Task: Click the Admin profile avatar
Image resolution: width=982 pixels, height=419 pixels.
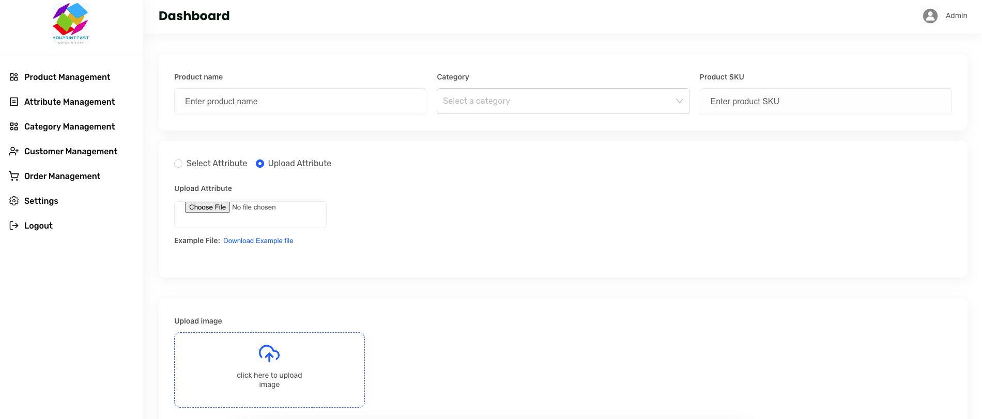Action: [x=930, y=16]
